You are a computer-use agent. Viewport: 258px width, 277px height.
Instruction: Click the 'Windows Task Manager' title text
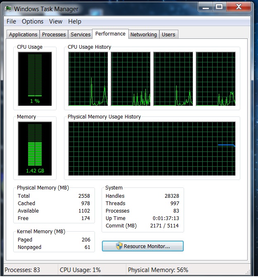pos(46,9)
